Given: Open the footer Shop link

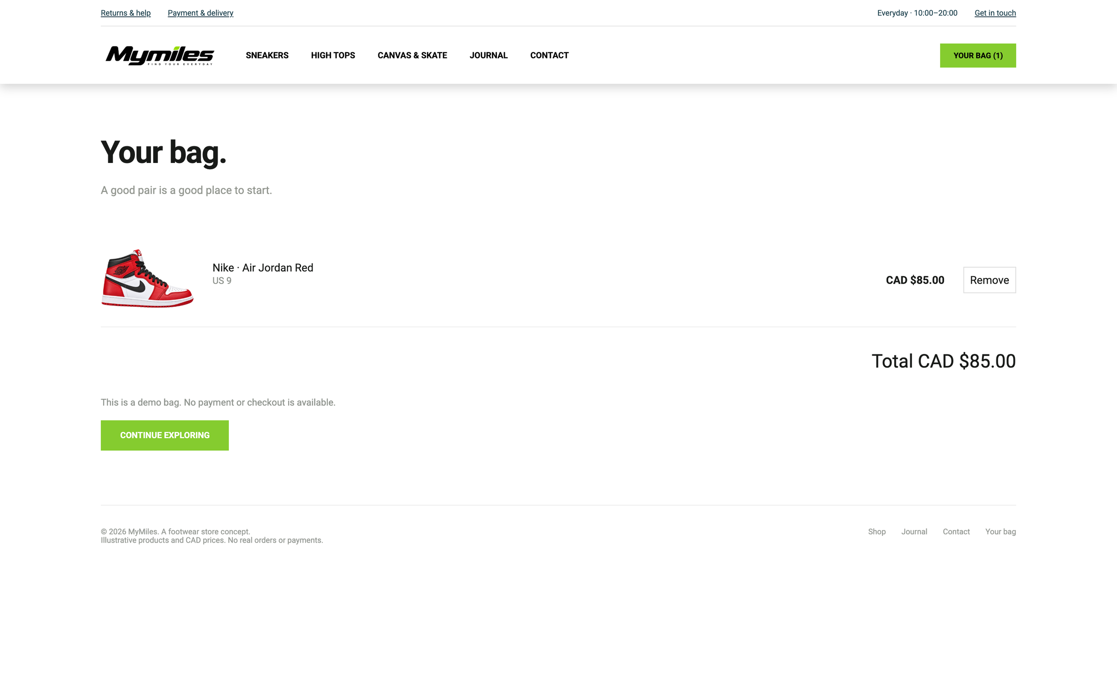Looking at the screenshot, I should 877,531.
